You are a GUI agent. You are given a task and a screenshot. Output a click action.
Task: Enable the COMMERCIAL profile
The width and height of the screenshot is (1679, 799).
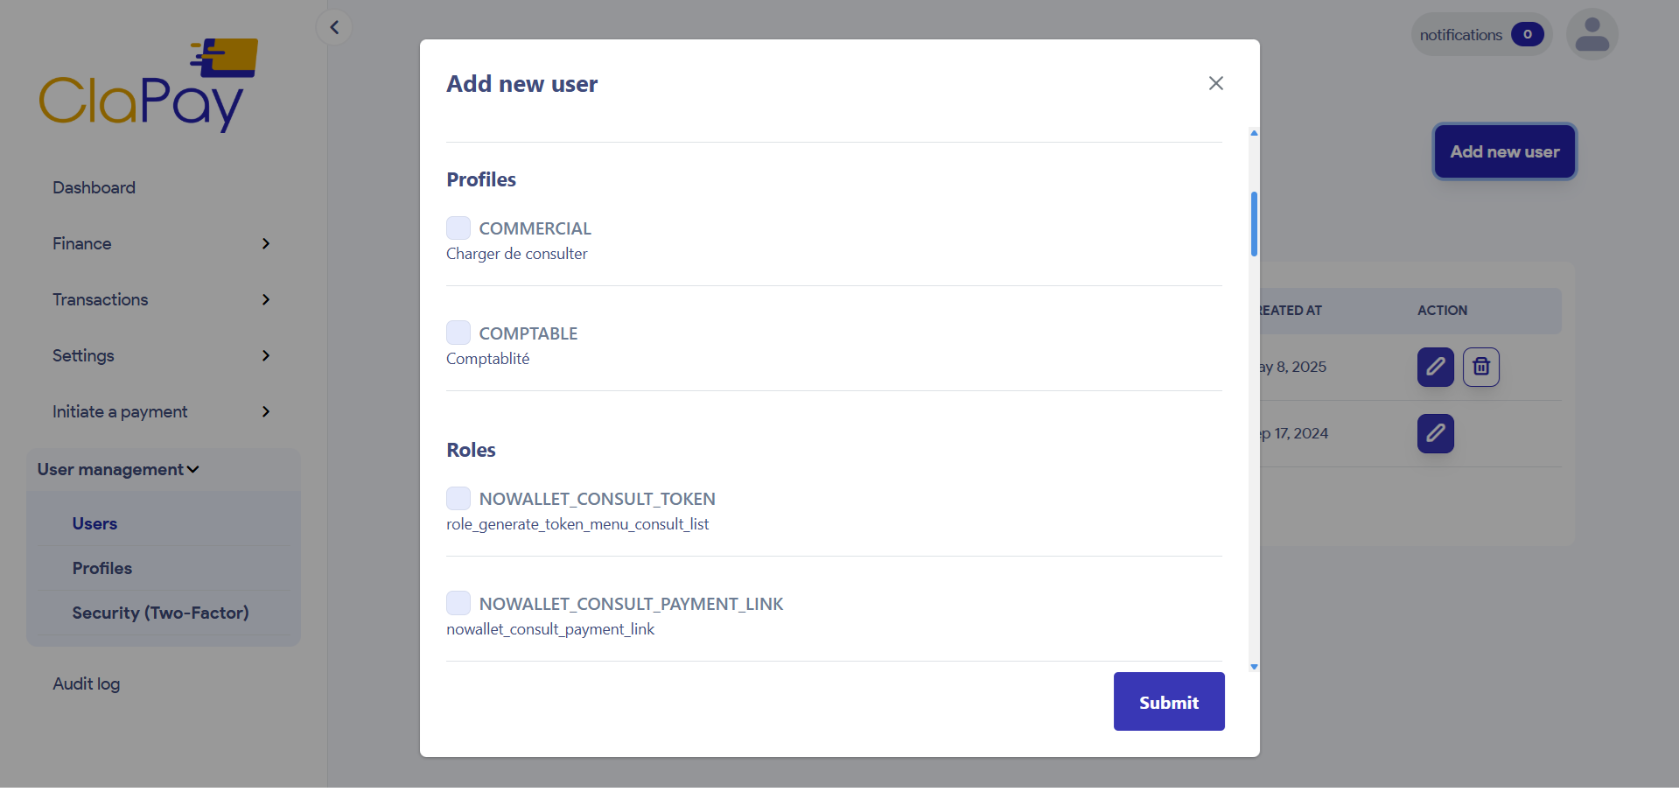(x=458, y=227)
